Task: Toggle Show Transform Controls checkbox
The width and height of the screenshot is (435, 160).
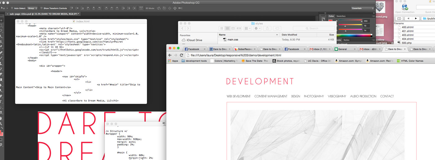Action: click(41, 8)
